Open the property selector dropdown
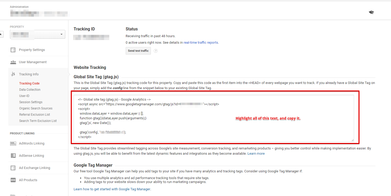Screen dimensions: 391x196 click(x=37, y=34)
